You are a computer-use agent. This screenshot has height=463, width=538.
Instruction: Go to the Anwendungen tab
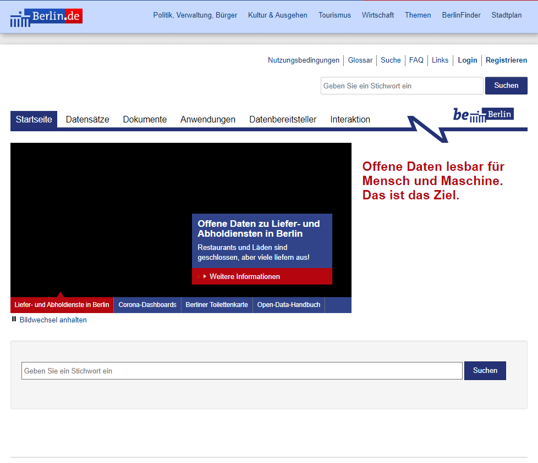point(207,119)
